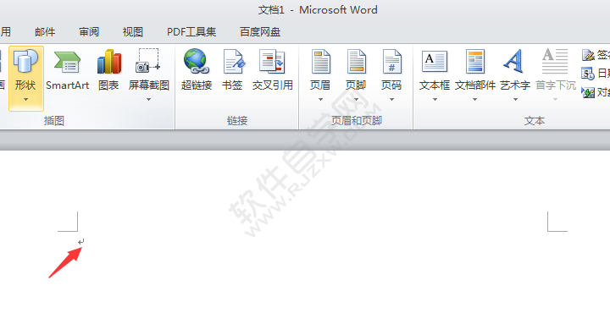This screenshot has height=324, width=610.
Task: Open the PDF工具集 tab
Action: (191, 32)
